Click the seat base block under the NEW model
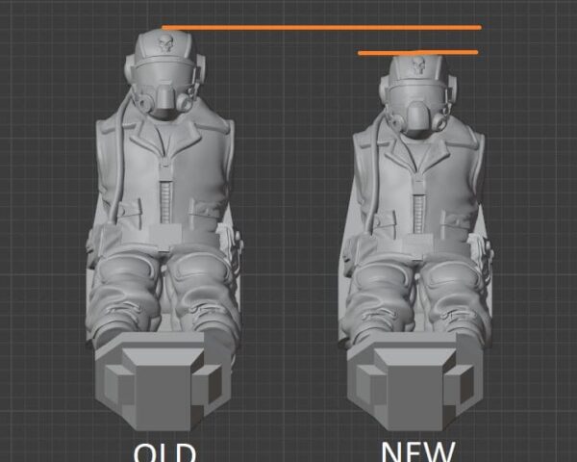 point(414,381)
